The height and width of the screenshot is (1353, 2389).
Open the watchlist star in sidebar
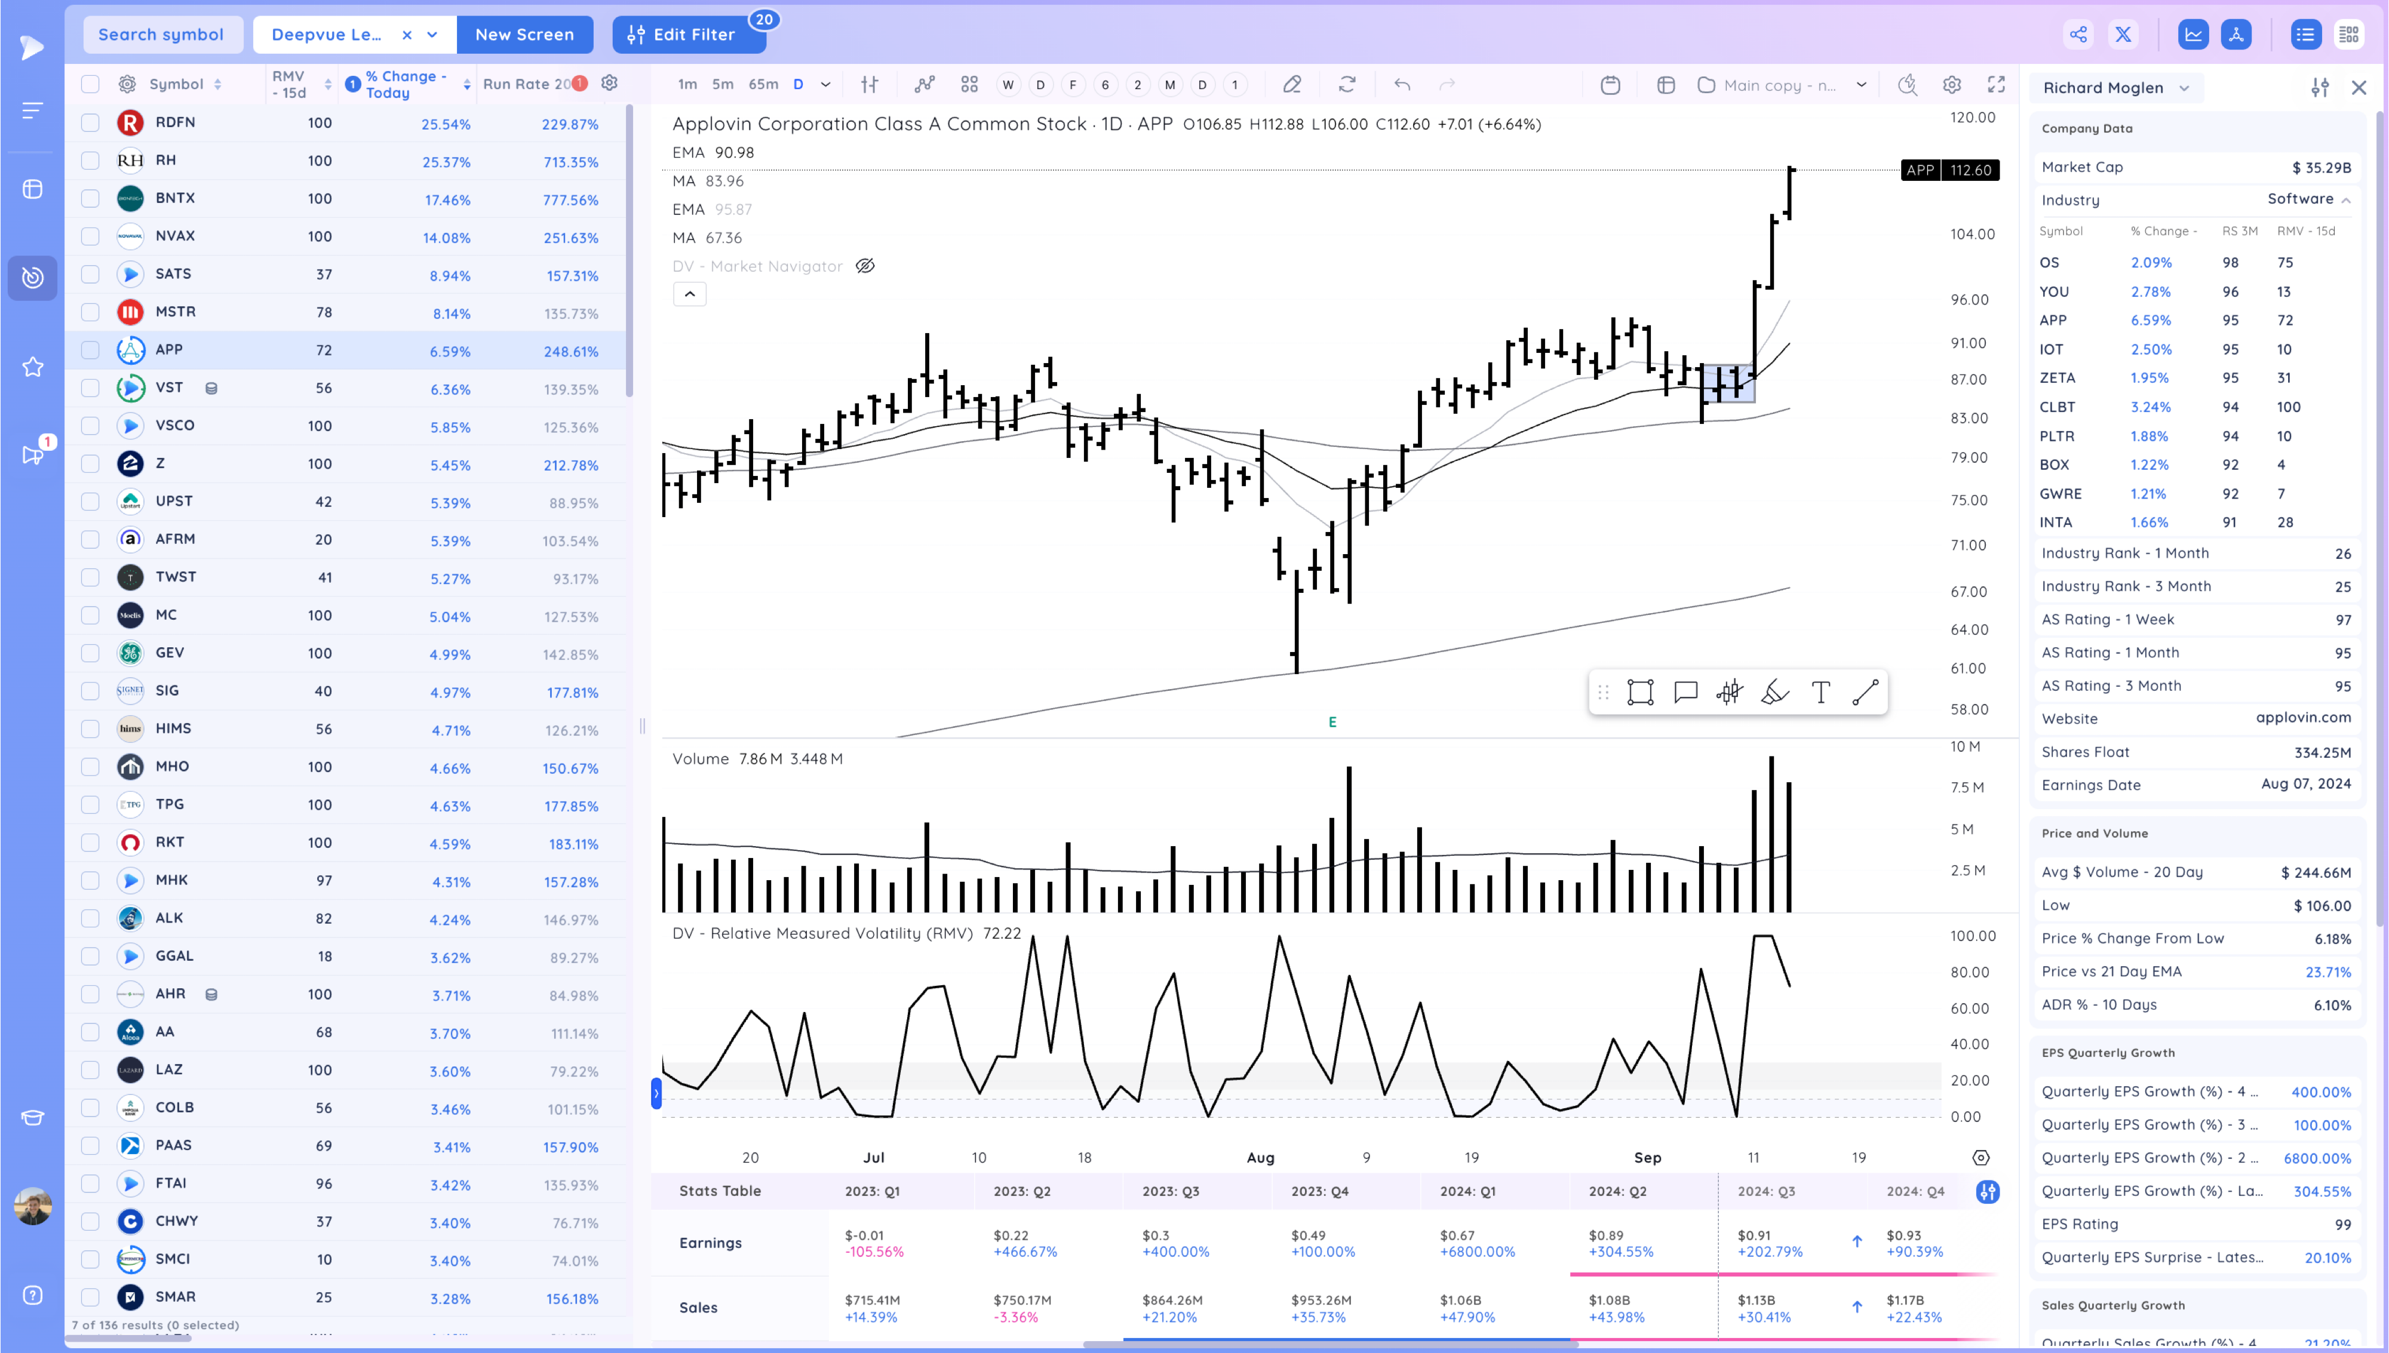32,367
